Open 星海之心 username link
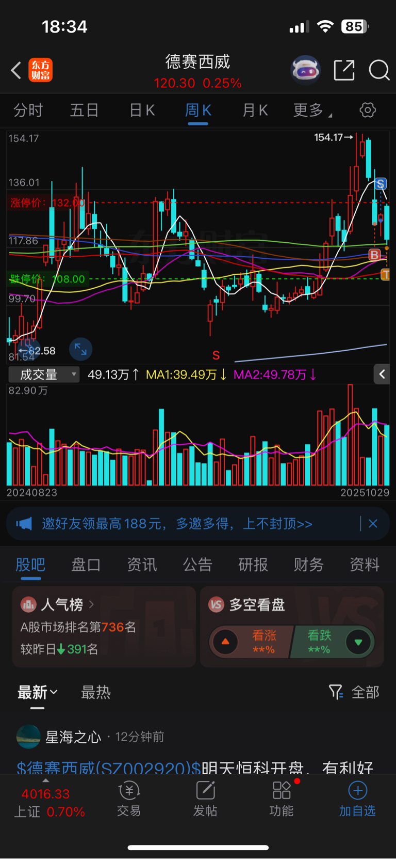396x859 pixels. (74, 737)
